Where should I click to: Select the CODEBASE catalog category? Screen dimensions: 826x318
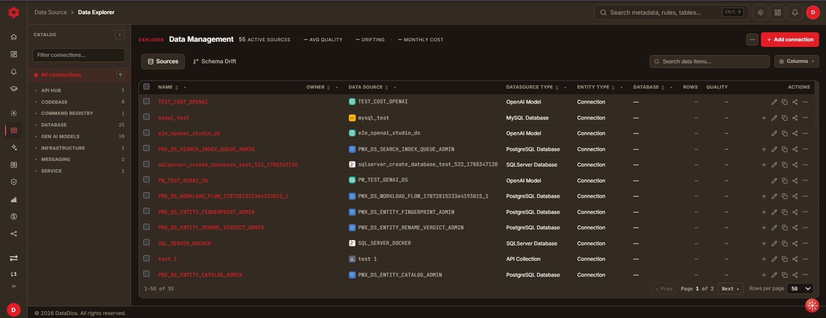[79, 102]
